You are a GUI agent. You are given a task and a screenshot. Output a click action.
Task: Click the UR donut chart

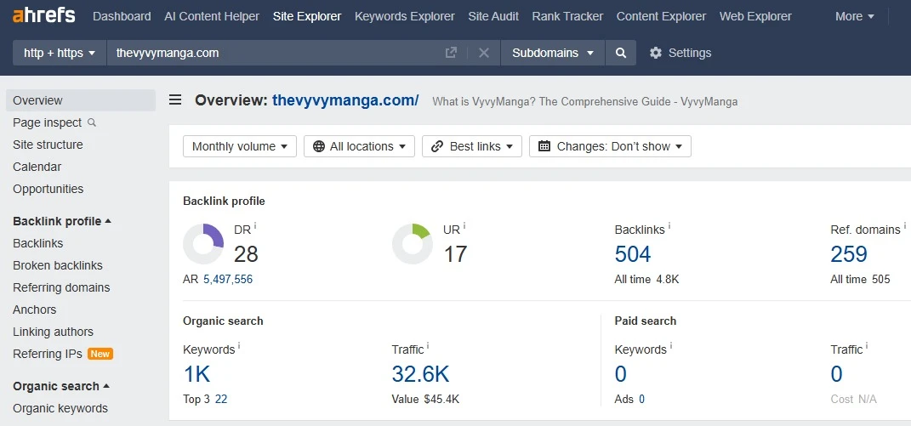pos(413,244)
